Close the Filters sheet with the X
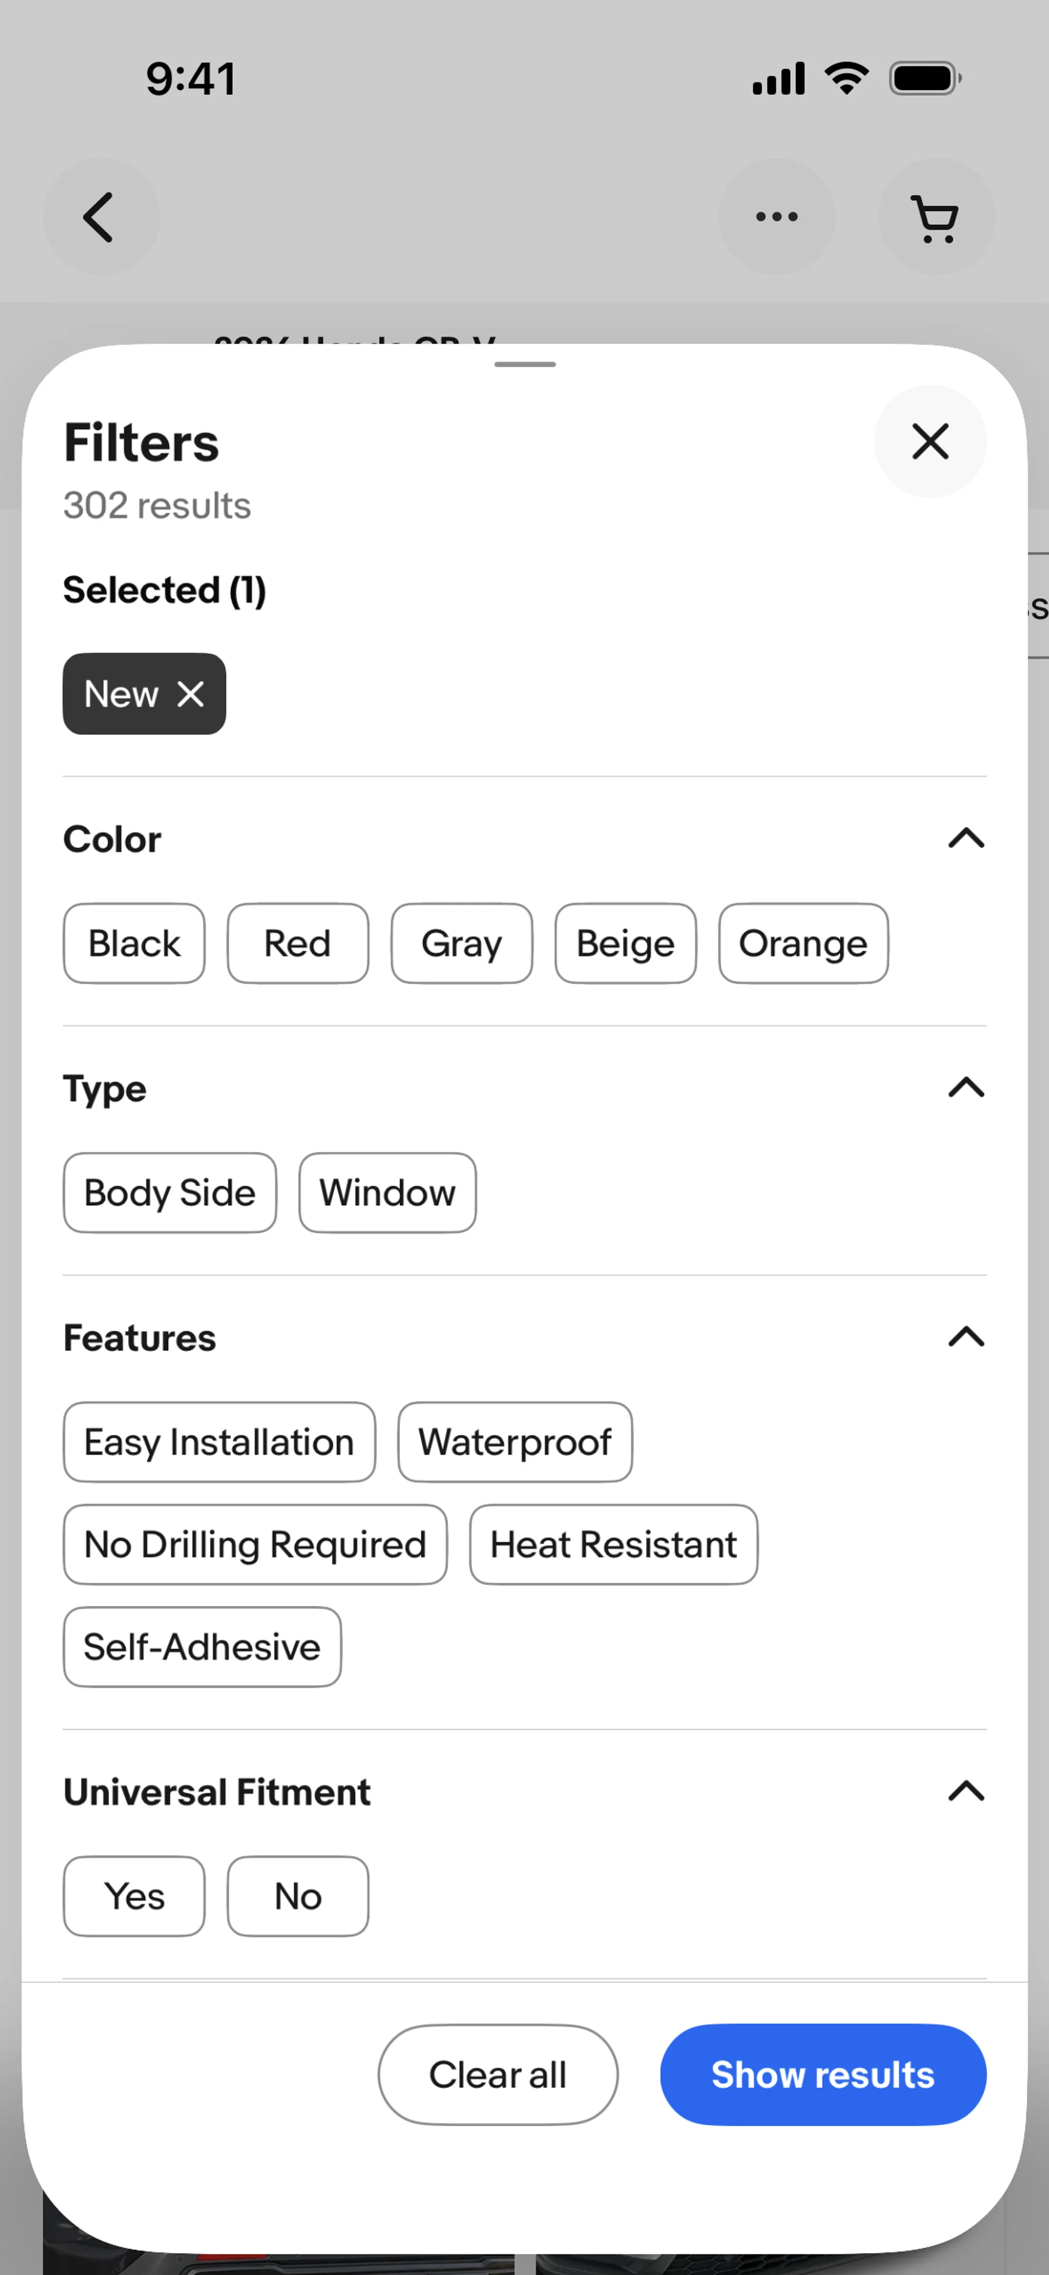1049x2275 pixels. coord(930,442)
